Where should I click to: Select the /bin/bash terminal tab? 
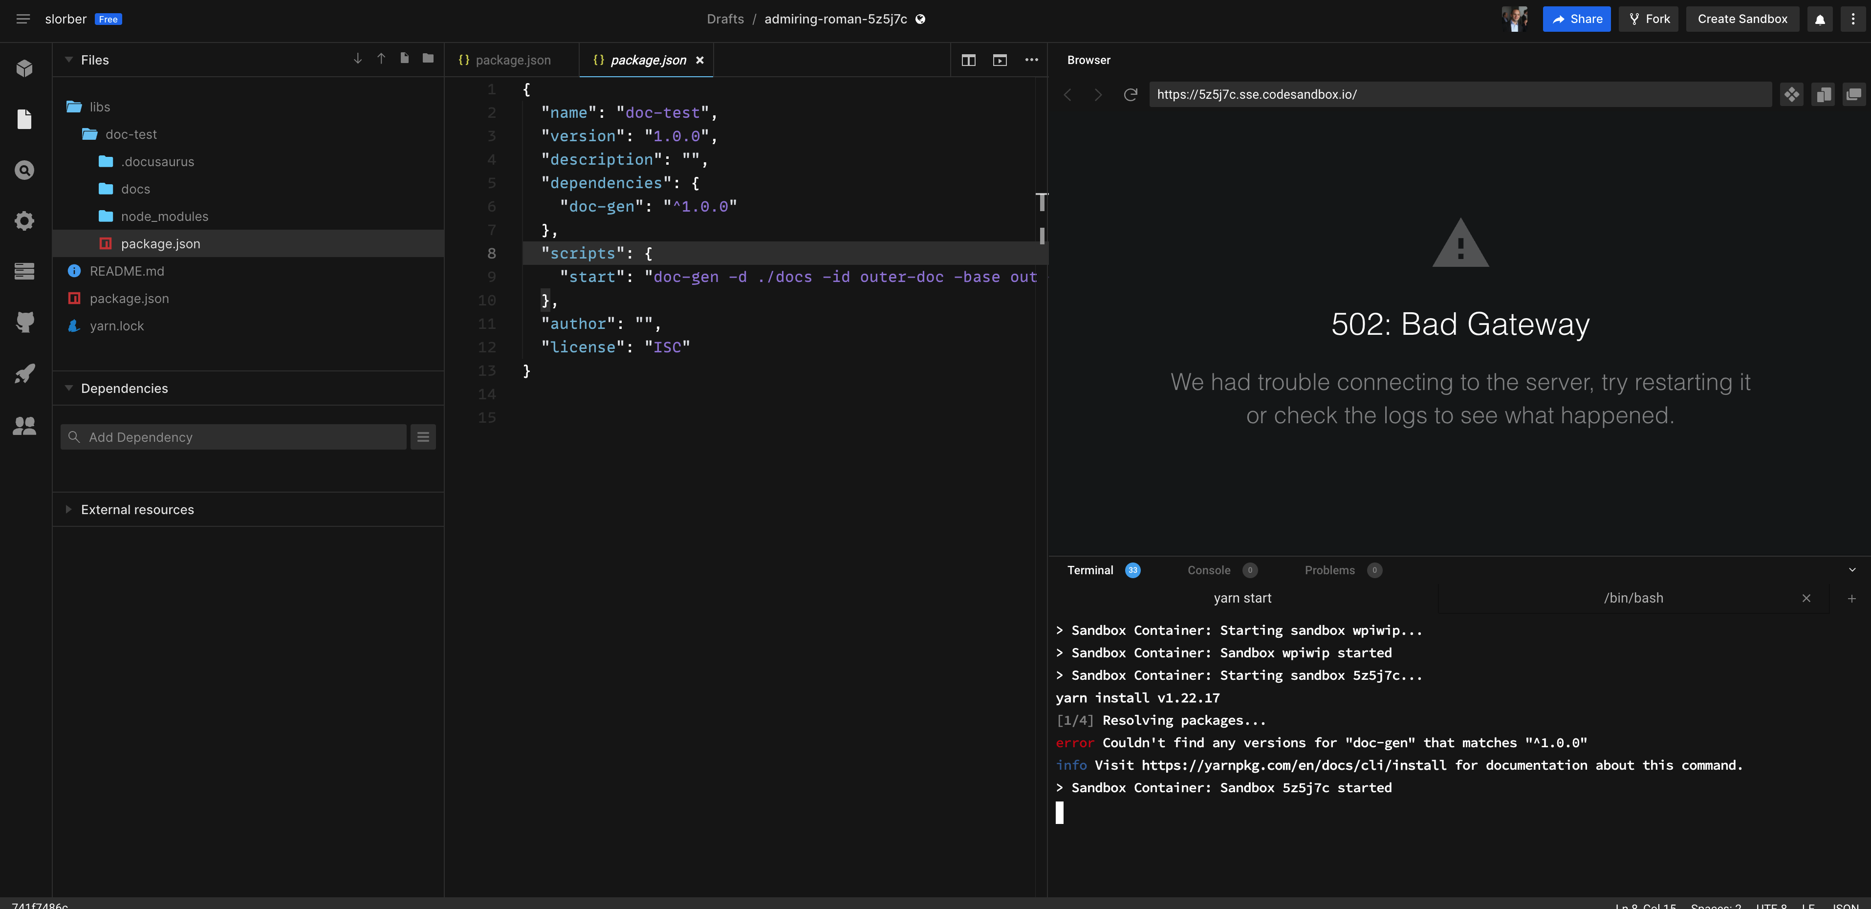(x=1633, y=598)
